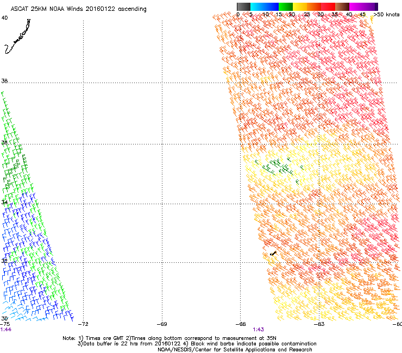Click the latitude label '30'
This screenshot has width=402, height=353.
coord(4,318)
